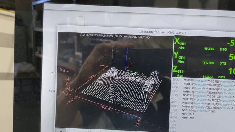The image size is (235, 132).
Task: Click the DTG label in the Y row
Action: (223, 63)
